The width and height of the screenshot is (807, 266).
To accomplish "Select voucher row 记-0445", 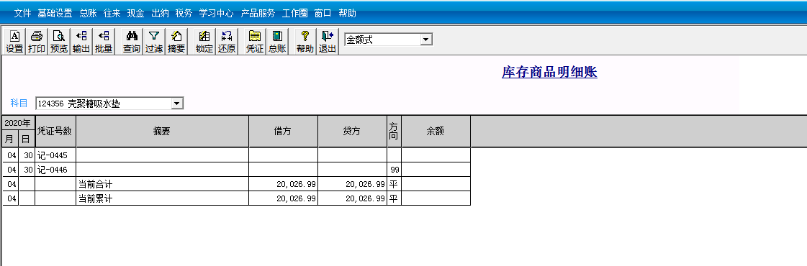I will tap(236, 155).
